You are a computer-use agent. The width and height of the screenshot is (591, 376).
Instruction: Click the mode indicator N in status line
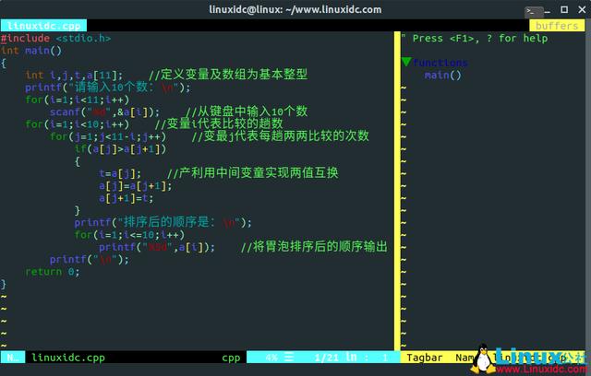tap(13, 358)
